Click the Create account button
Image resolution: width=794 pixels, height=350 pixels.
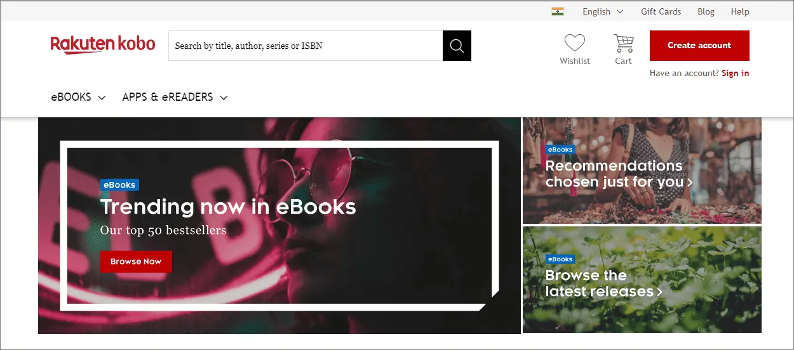[699, 46]
